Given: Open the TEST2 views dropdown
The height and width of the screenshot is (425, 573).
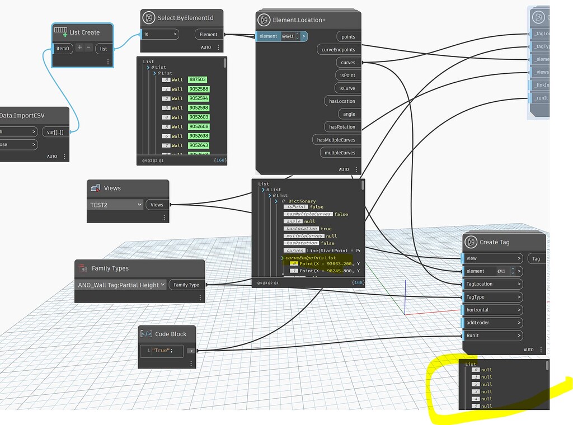Looking at the screenshot, I should [115, 205].
